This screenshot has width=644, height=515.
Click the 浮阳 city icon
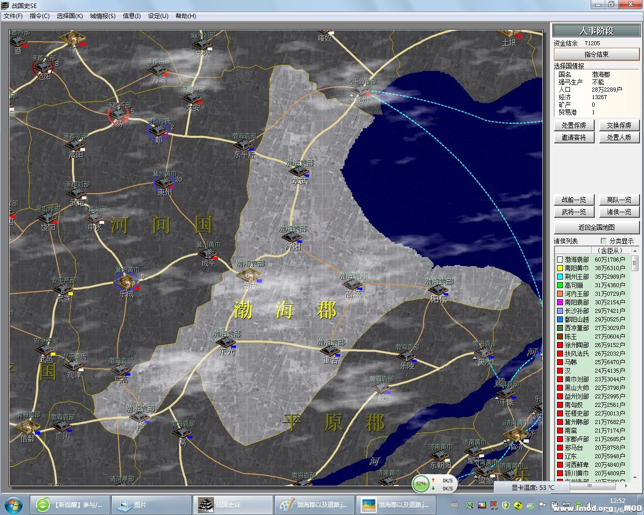292,237
